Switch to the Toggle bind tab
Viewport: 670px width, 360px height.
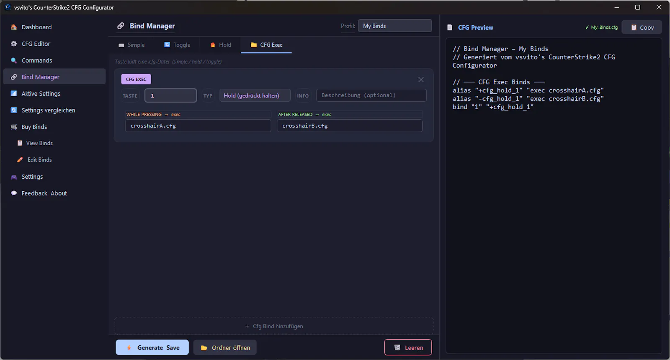click(177, 45)
